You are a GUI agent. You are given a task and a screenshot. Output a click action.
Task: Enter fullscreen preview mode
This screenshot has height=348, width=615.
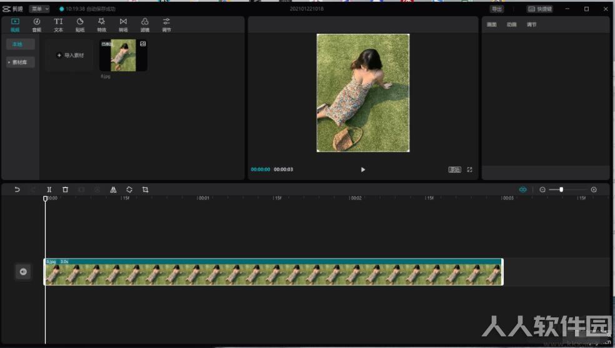pyautogui.click(x=469, y=170)
